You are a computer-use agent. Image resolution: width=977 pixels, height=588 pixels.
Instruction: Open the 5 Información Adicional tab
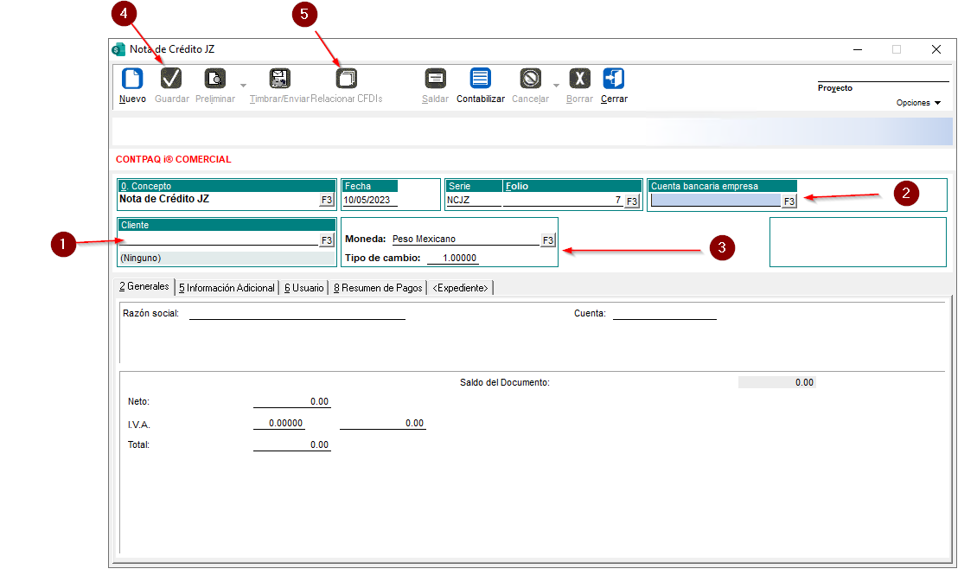point(227,288)
